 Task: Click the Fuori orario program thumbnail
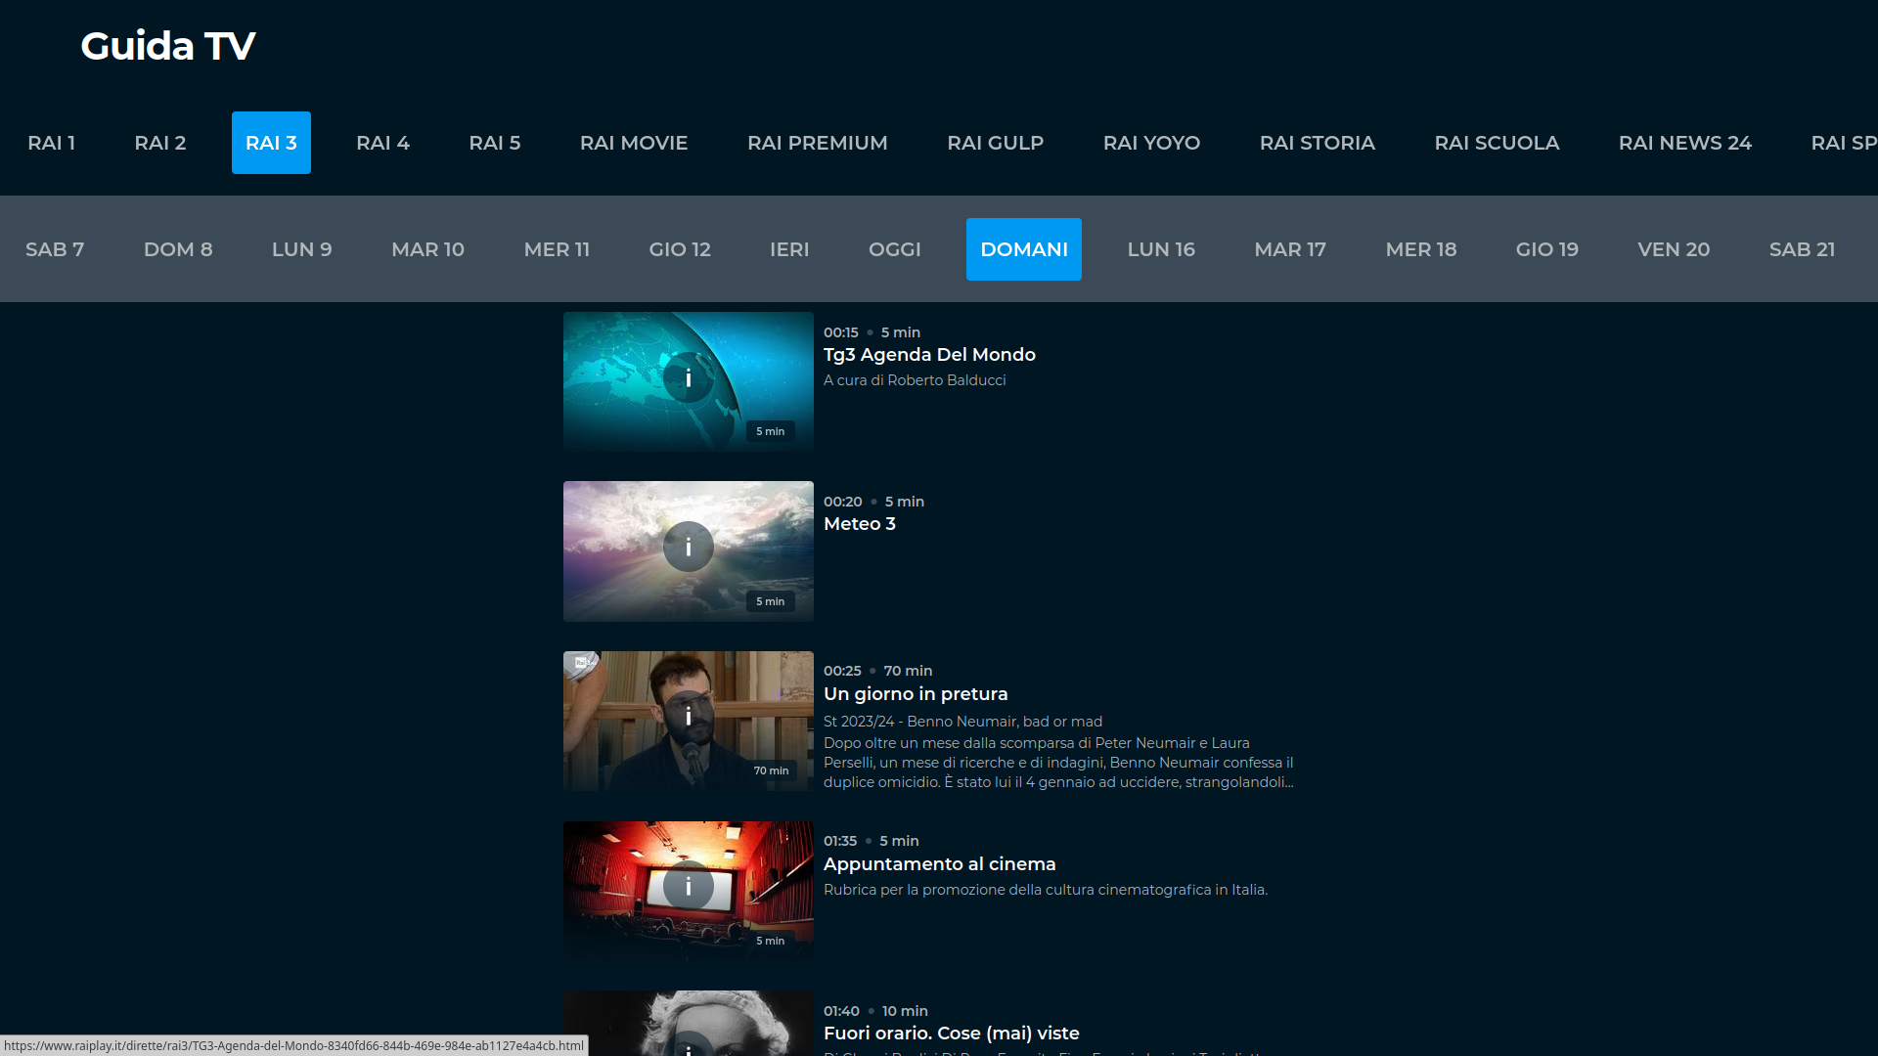[x=688, y=1024]
